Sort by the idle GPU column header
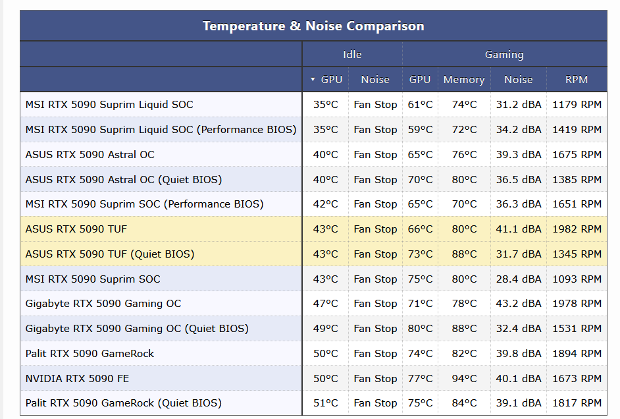The height and width of the screenshot is (419, 620). point(331,80)
